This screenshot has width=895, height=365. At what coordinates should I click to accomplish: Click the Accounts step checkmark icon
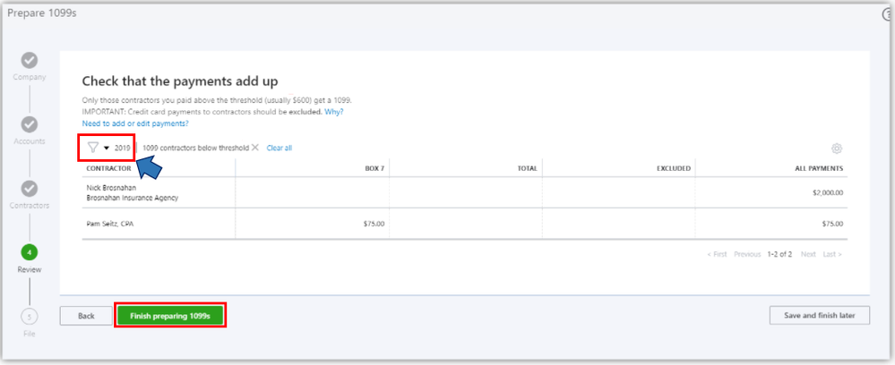pos(29,124)
